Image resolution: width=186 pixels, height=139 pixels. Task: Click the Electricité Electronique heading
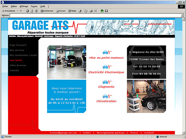[106, 72]
